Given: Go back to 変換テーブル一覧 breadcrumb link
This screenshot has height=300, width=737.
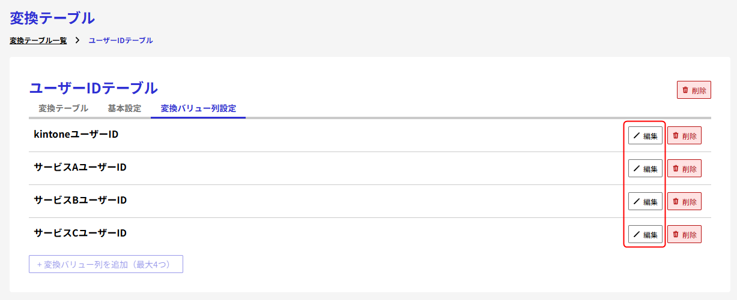Looking at the screenshot, I should 38,41.
